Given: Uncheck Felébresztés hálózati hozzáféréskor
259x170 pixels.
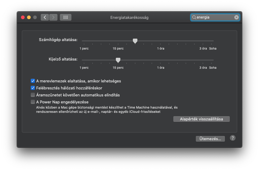Looking at the screenshot, I should (33, 88).
